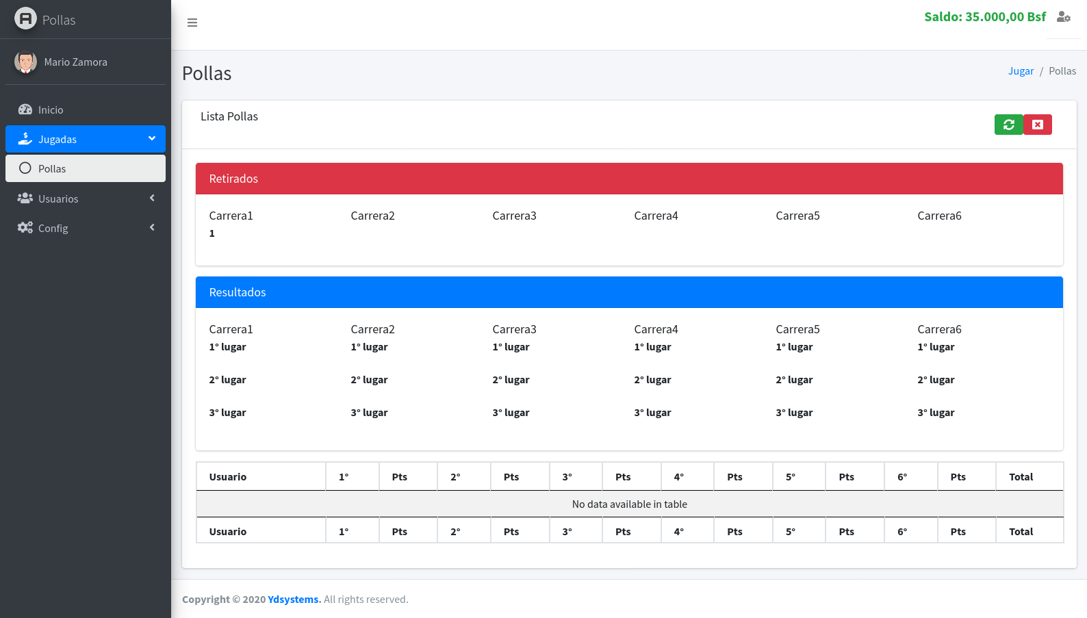Screen dimensions: 1087x618
Task: Click the hamburger menu toggle icon
Action: 192,23
